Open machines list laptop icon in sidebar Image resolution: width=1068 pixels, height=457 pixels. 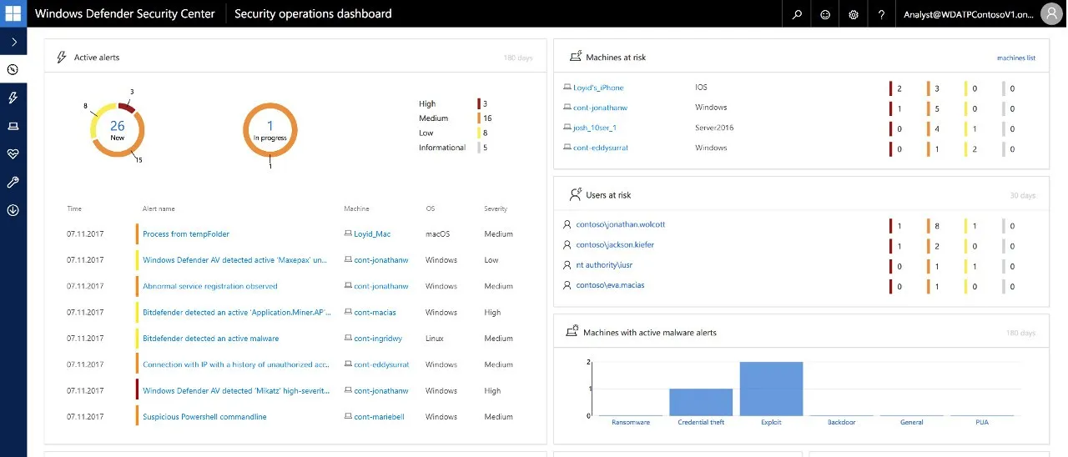pos(13,126)
